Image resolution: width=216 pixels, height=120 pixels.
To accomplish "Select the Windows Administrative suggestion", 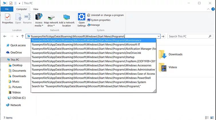I will point(94,70).
